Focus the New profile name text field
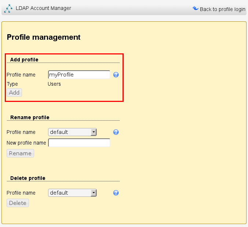248x227 pixels. click(x=79, y=143)
